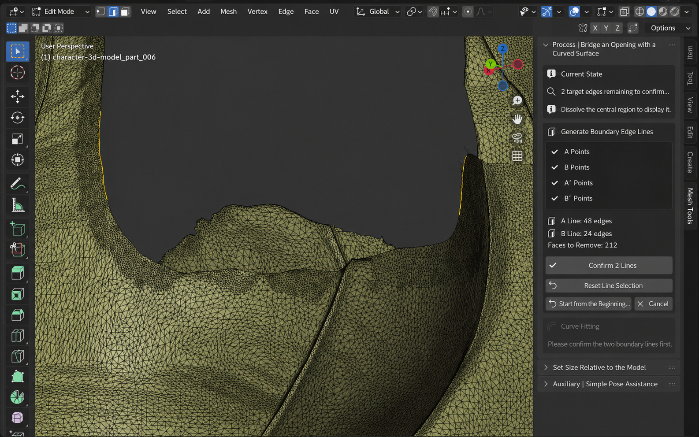Click the pan view hand icon
Screen dimensions: 699x437
pyautogui.click(x=517, y=119)
